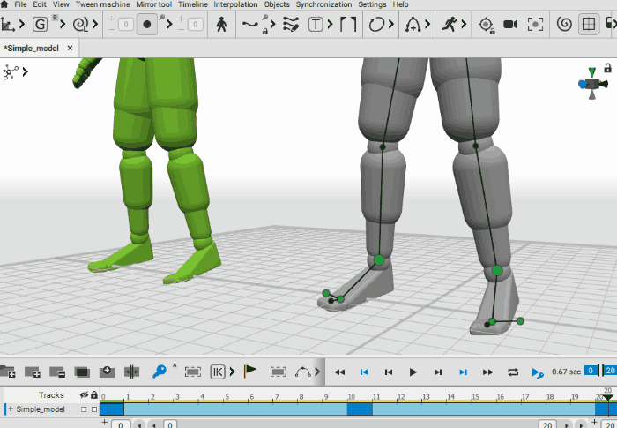617x428 pixels.
Task: Open the Interpolation menu
Action: (236, 4)
